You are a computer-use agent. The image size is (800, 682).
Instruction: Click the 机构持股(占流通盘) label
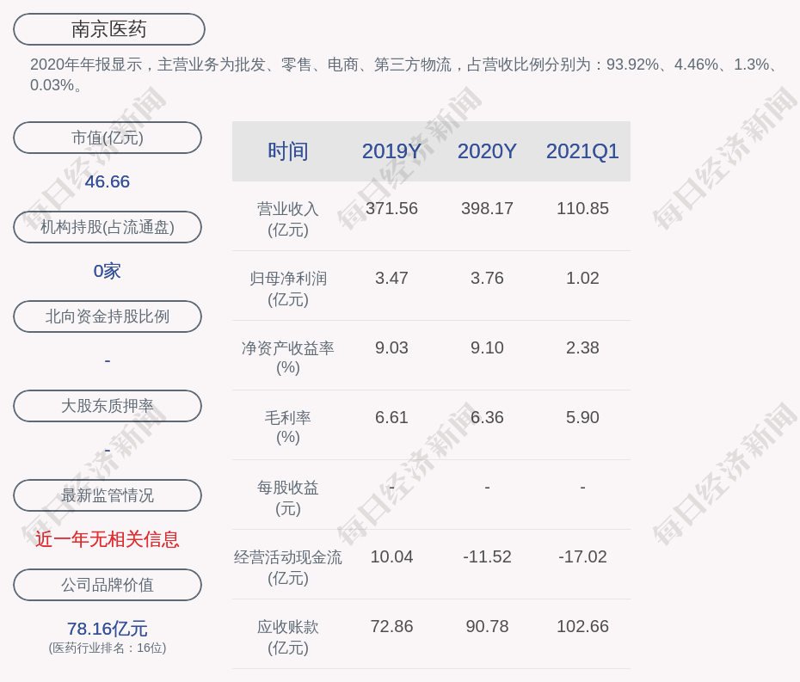[x=108, y=227]
